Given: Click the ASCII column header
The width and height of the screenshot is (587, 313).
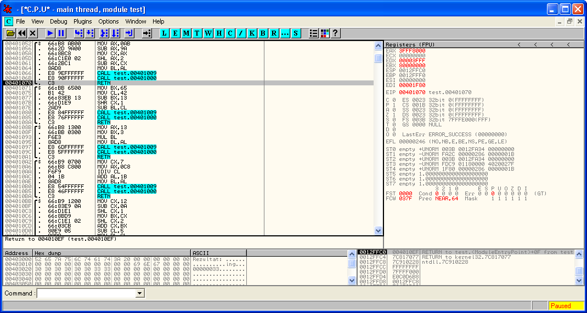Looking at the screenshot, I should (x=219, y=253).
